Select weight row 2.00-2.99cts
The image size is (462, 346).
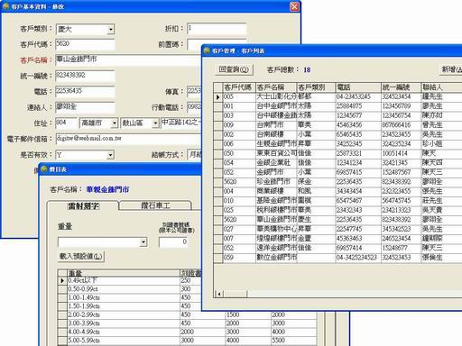[x=124, y=314]
